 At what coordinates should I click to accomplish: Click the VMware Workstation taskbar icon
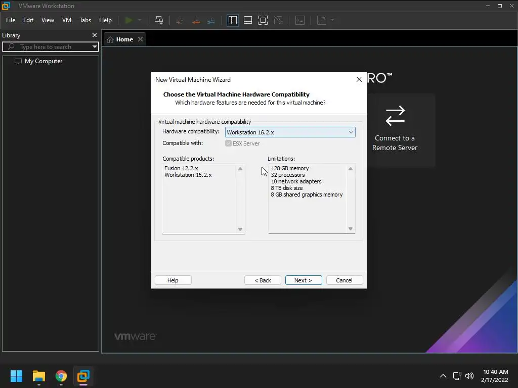(x=83, y=376)
